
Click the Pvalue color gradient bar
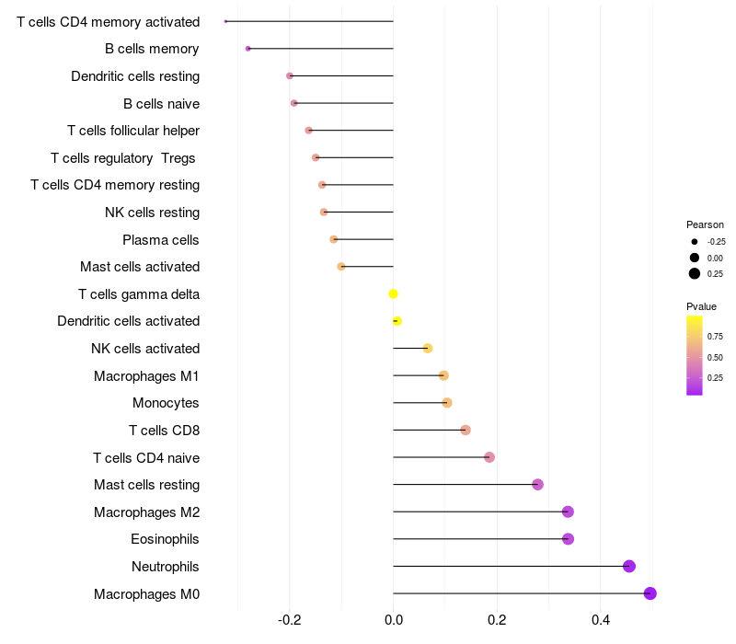point(695,355)
